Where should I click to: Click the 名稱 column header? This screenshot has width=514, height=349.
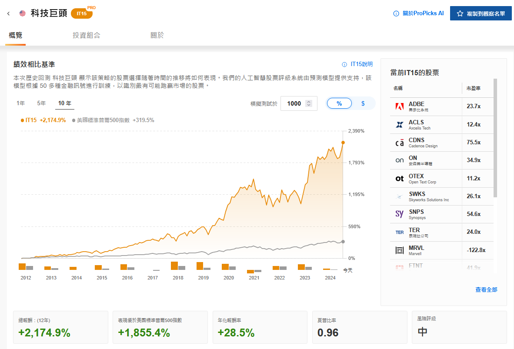[398, 89]
